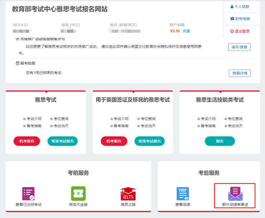Click the 您有1场已结束的考试 text
The width and height of the screenshot is (265, 218).
pyautogui.click(x=44, y=73)
